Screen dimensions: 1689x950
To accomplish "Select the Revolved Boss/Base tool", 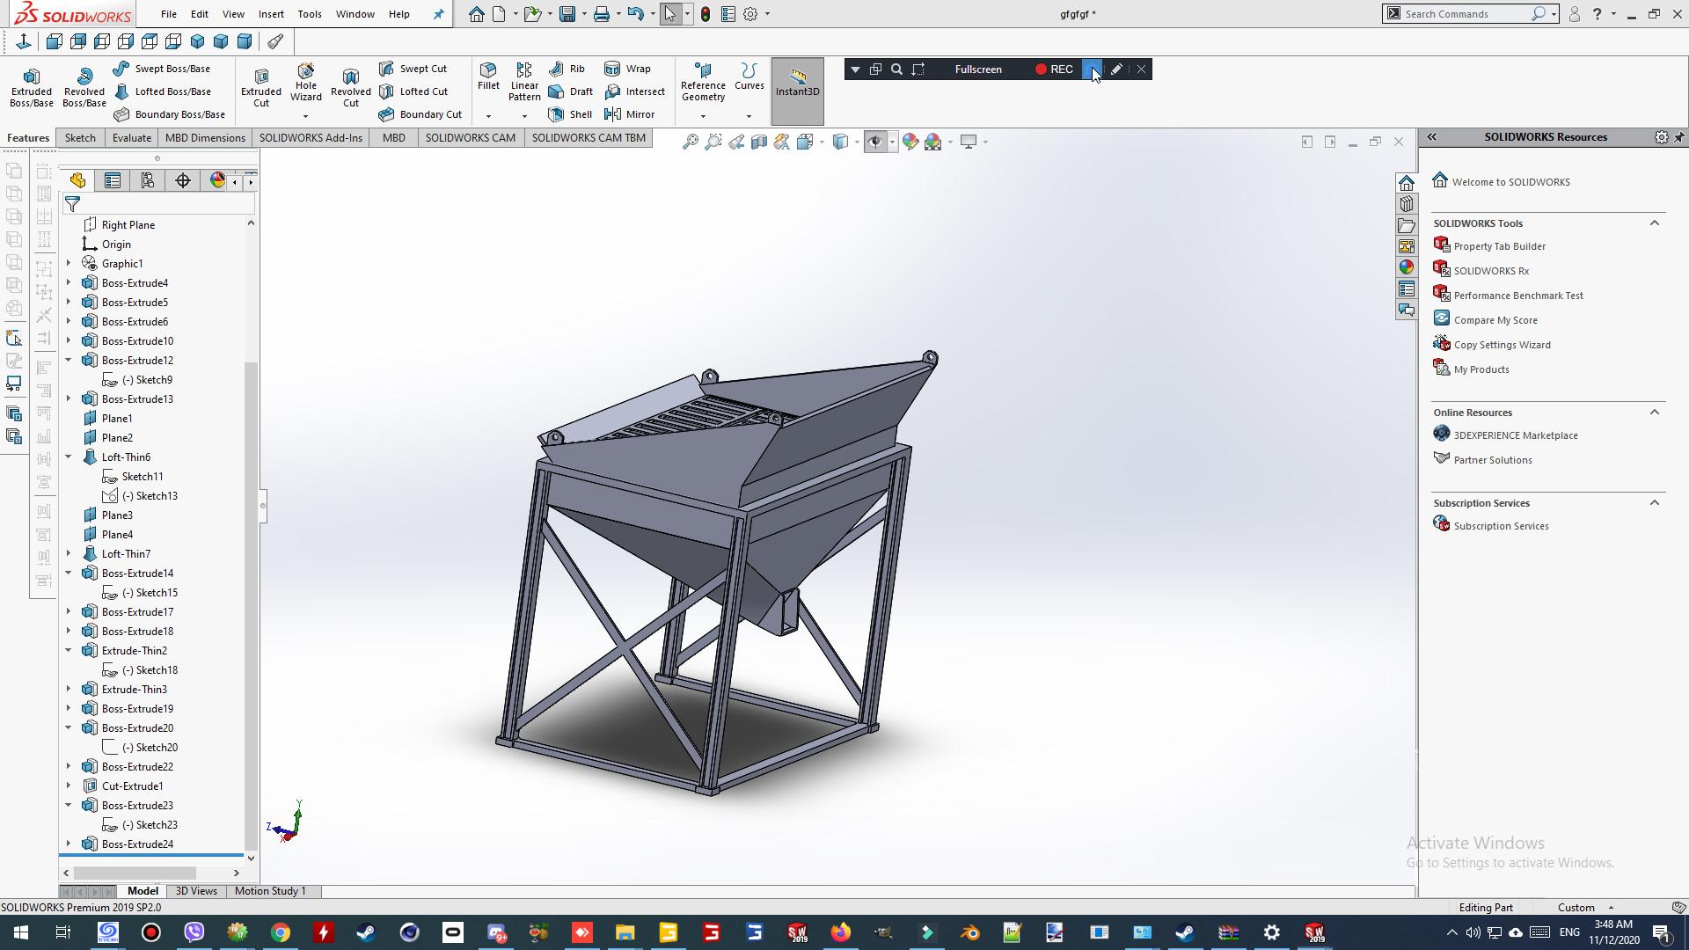I will pos(84,88).
